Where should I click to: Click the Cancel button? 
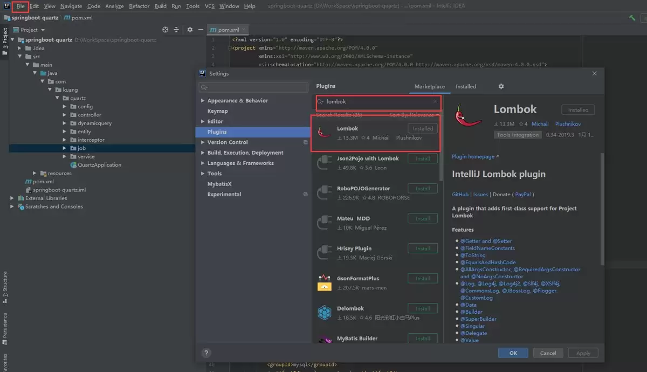click(548, 353)
